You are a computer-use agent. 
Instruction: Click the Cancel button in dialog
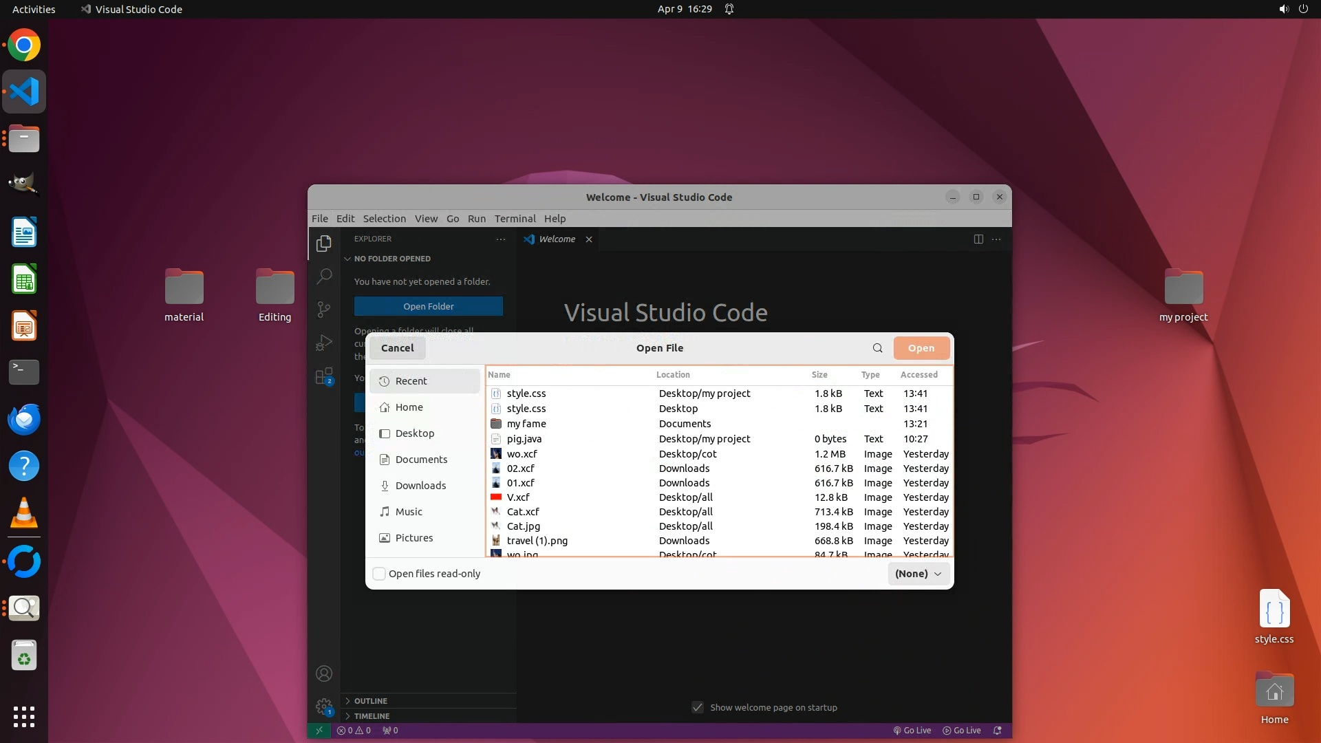pyautogui.click(x=397, y=348)
